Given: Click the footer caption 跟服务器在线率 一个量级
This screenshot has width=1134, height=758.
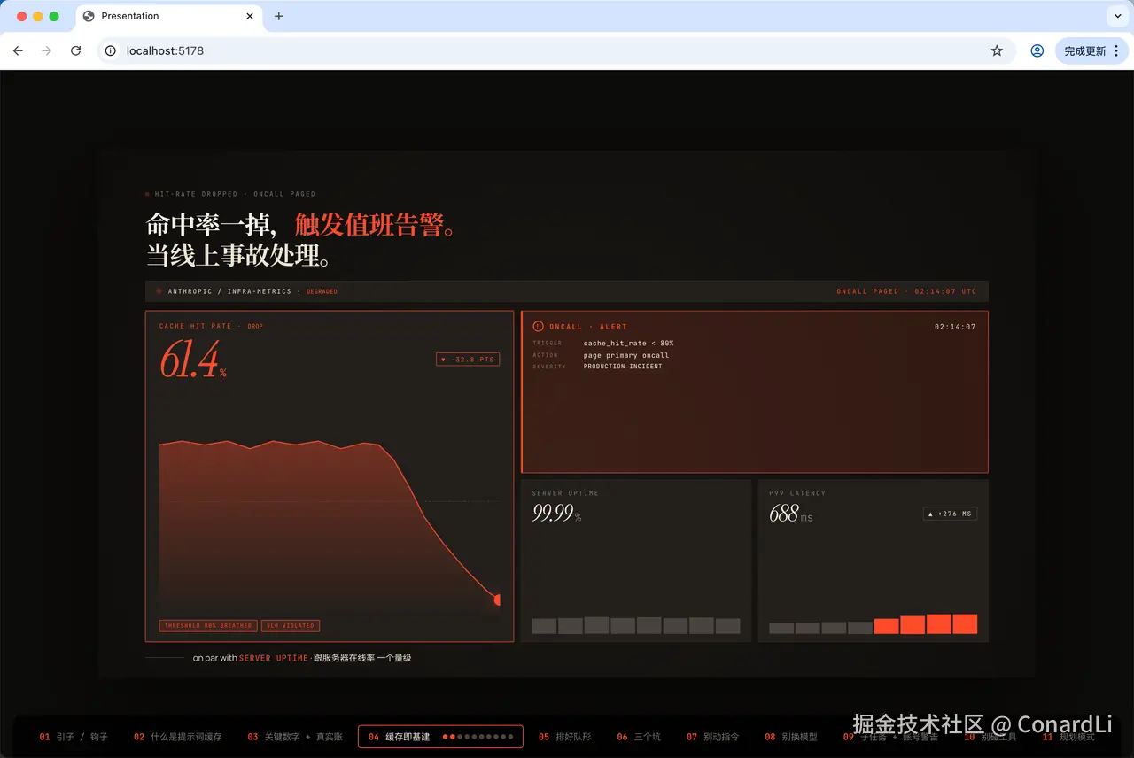Looking at the screenshot, I should click(x=362, y=658).
